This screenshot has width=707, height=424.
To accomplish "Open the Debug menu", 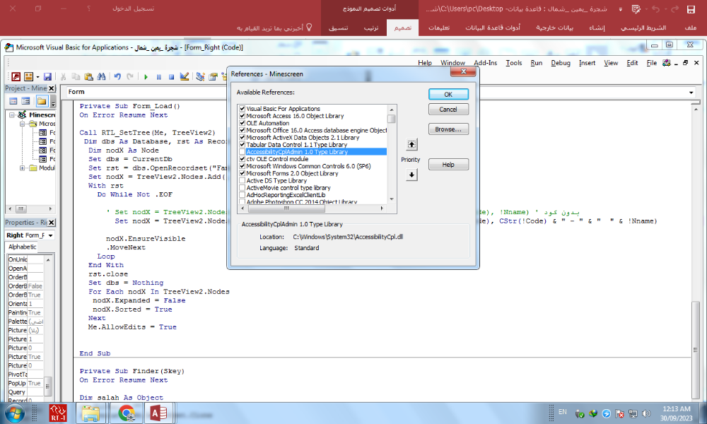I will tap(561, 63).
